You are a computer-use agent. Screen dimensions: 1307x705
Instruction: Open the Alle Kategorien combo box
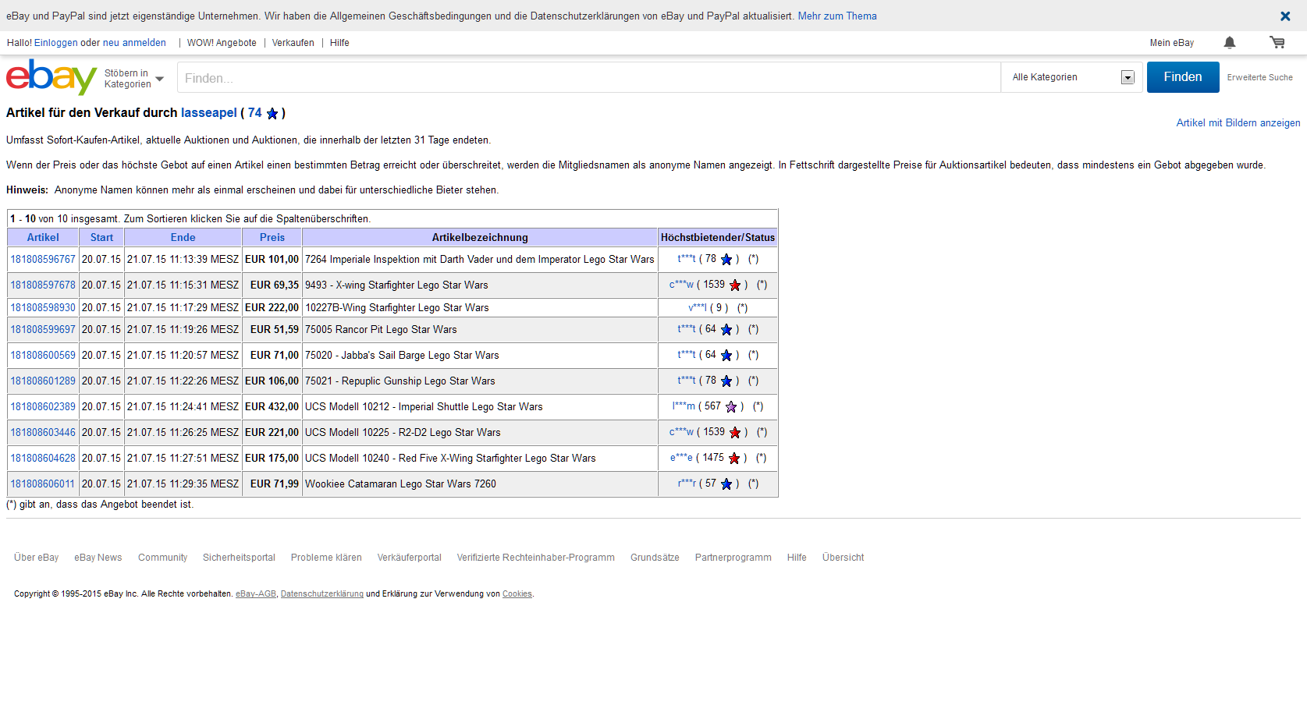tap(1073, 77)
